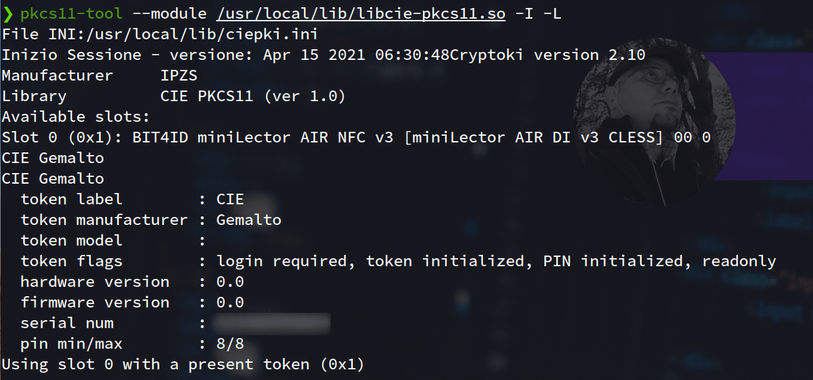Click the Cryptoki version 2.10 text
Screen dimensions: 813x380
(x=548, y=55)
